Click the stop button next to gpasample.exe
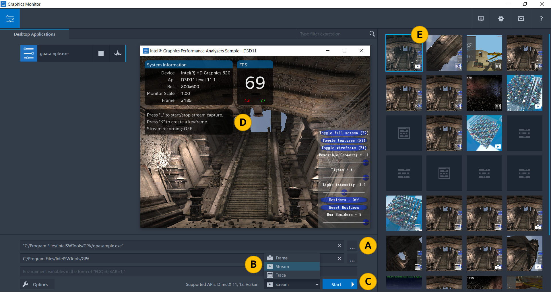 click(101, 53)
